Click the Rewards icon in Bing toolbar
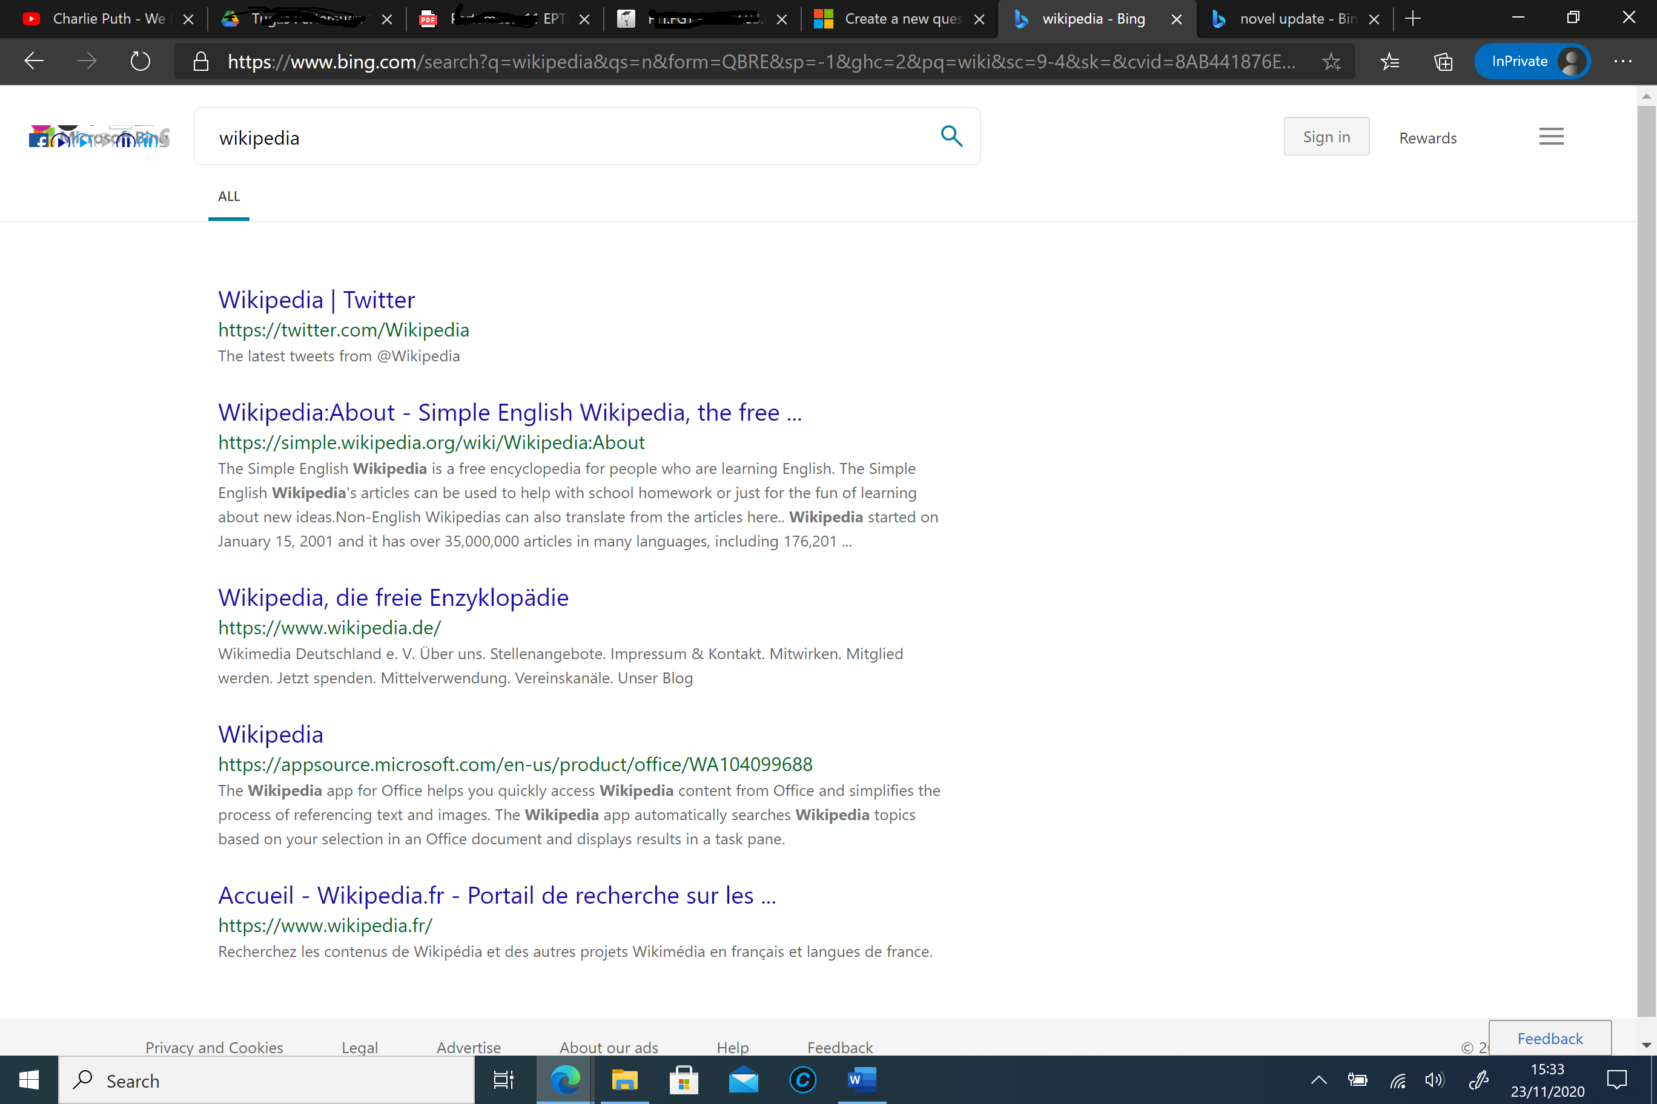Image resolution: width=1657 pixels, height=1104 pixels. pyautogui.click(x=1427, y=138)
